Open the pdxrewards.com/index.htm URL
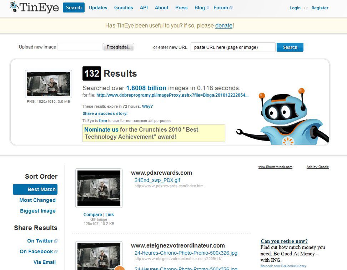This screenshot has height=270, width=347. (169, 186)
